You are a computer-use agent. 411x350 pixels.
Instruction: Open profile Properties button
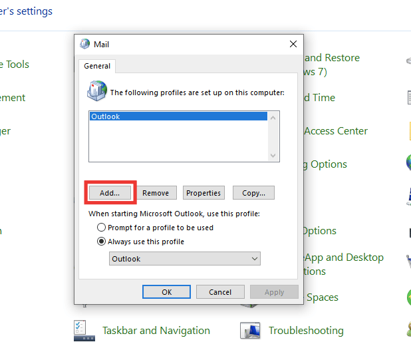pyautogui.click(x=204, y=193)
